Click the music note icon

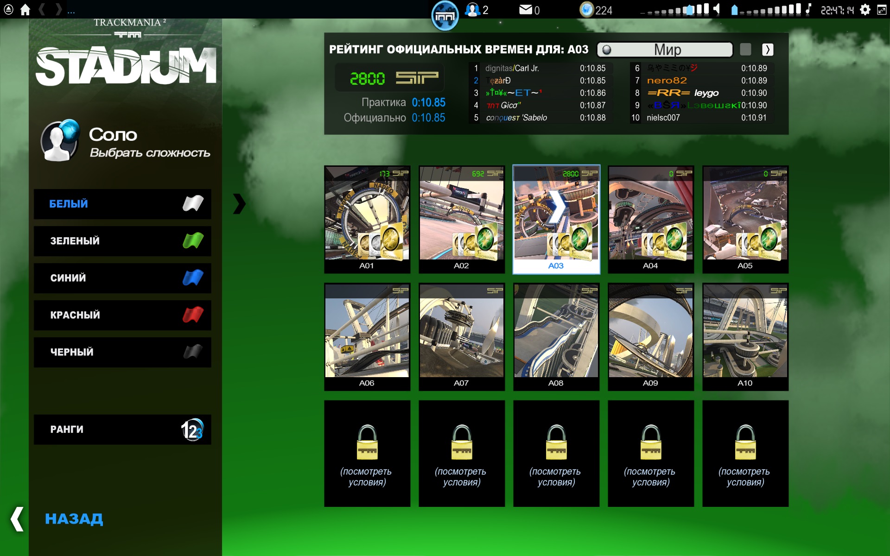(x=808, y=9)
